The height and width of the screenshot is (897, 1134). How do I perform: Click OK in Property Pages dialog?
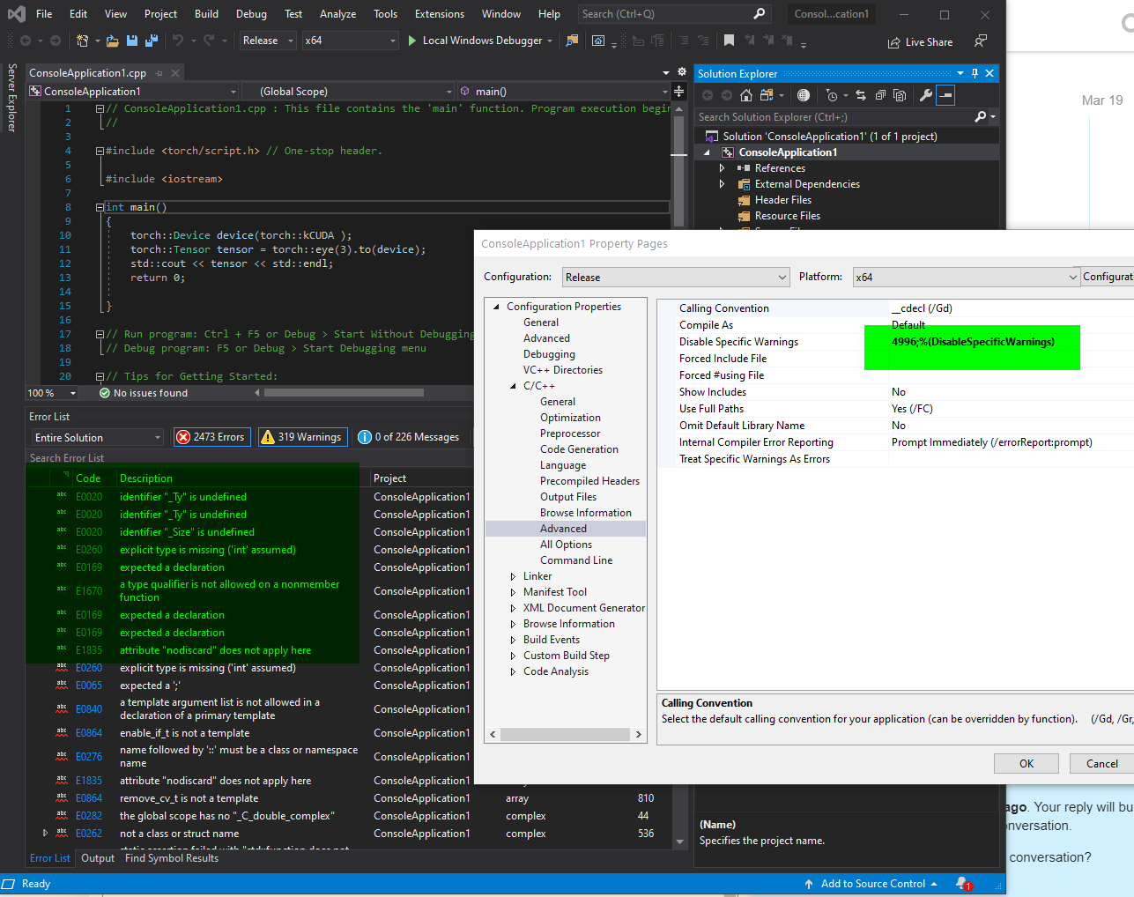click(x=1027, y=764)
